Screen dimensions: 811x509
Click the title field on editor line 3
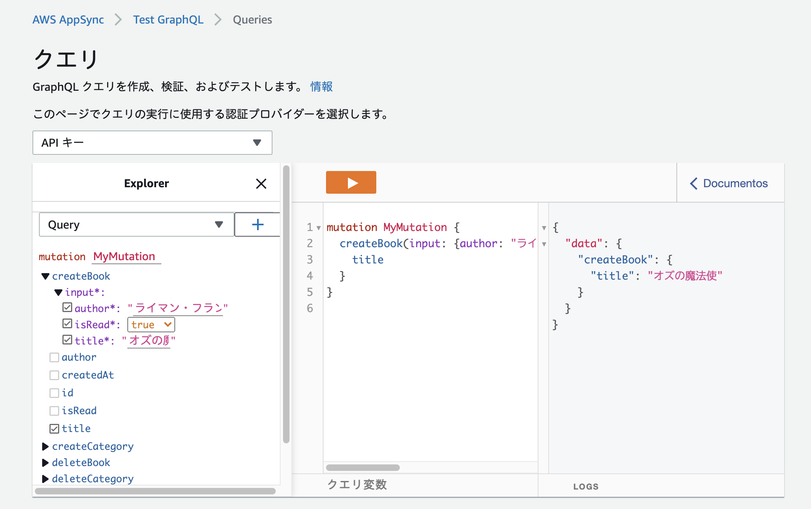(x=368, y=260)
